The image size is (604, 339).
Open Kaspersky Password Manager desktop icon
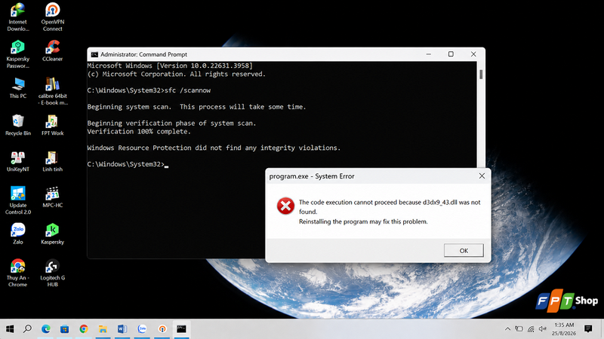coord(17,54)
